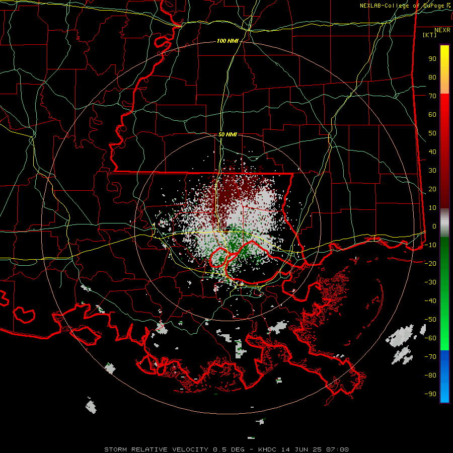The height and width of the screenshot is (453, 453).
Task: Click the "-80" value on the velocity scale
Action: [430, 375]
